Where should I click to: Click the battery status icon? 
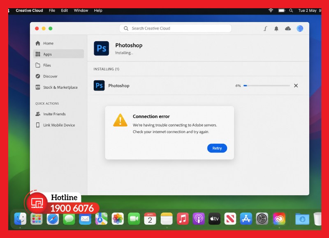tap(282, 11)
